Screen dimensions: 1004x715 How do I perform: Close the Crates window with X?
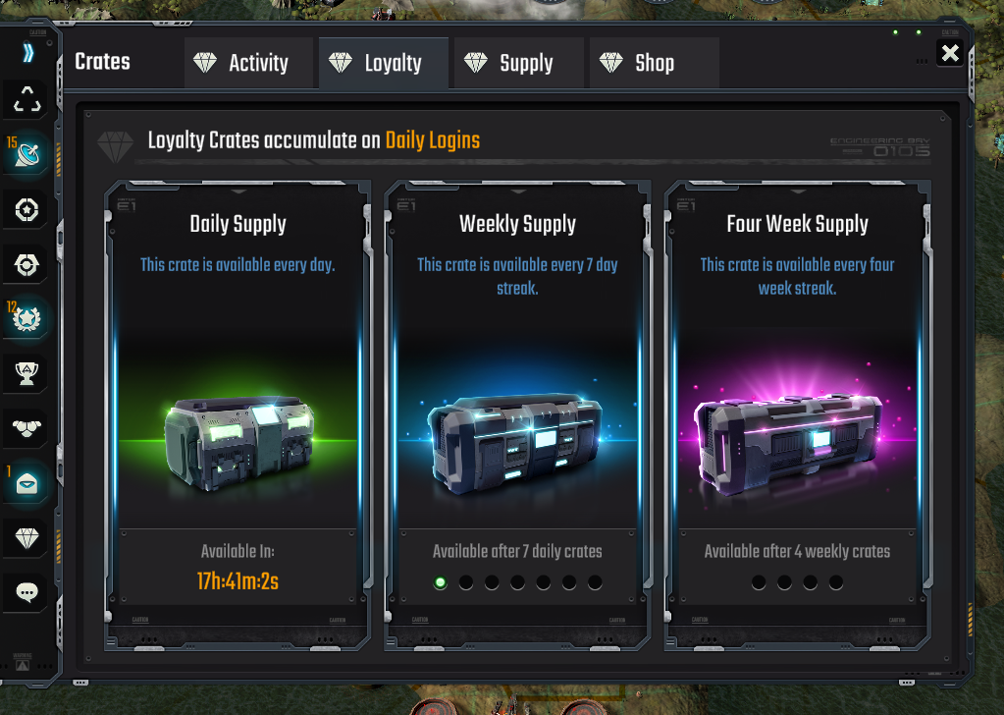coord(950,52)
